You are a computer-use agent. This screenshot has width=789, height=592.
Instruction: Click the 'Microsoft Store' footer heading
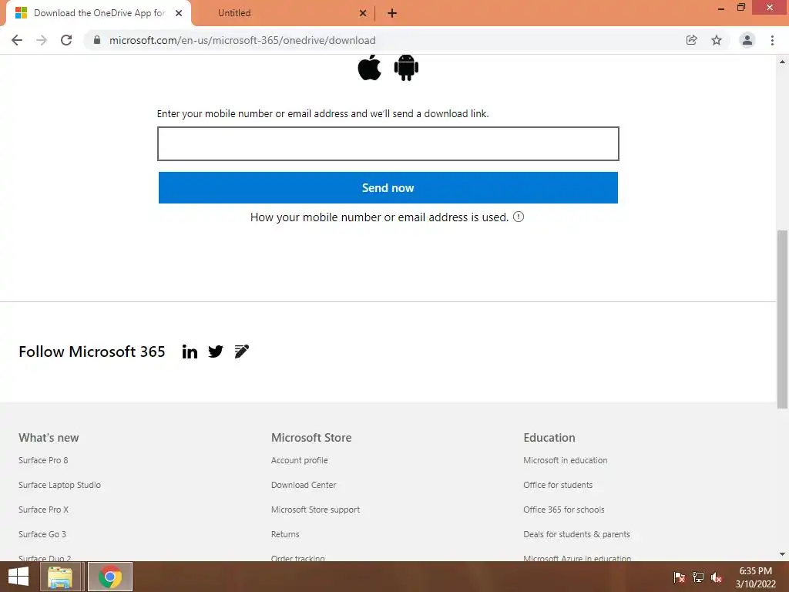click(311, 438)
